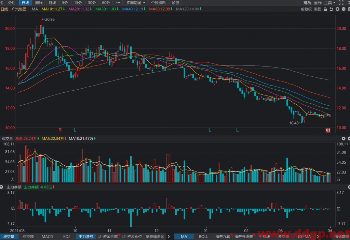Screen dimensions: 350x240
Task: Toggle 前复权 price adjustment
Action: [x=306, y=9]
